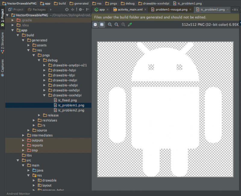Open Android Monitor in the bottom bar
The image size is (241, 196).
pos(18,194)
